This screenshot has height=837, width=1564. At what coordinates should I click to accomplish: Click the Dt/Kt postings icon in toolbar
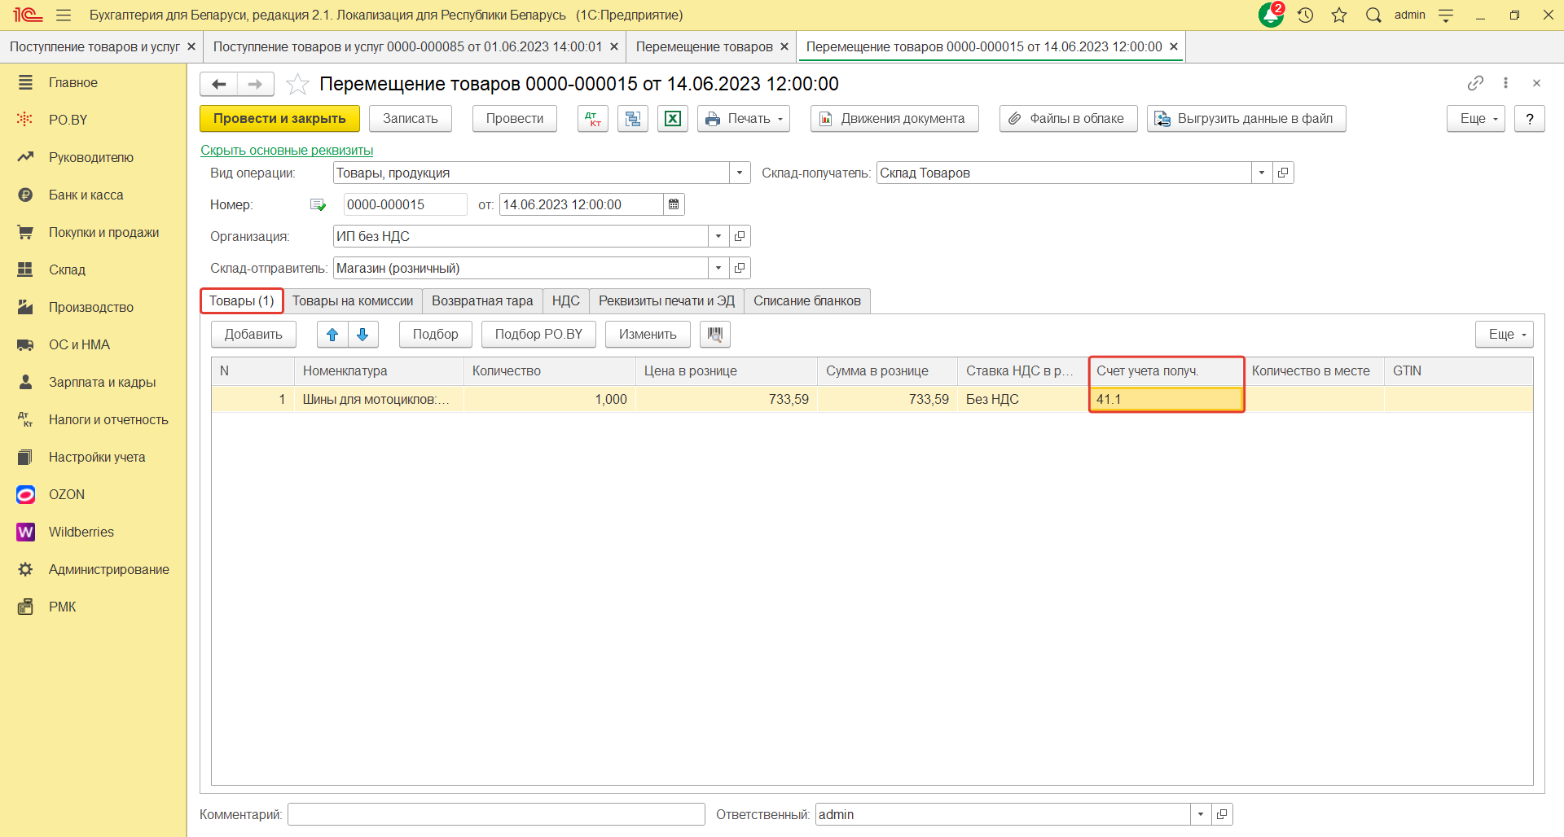point(592,119)
